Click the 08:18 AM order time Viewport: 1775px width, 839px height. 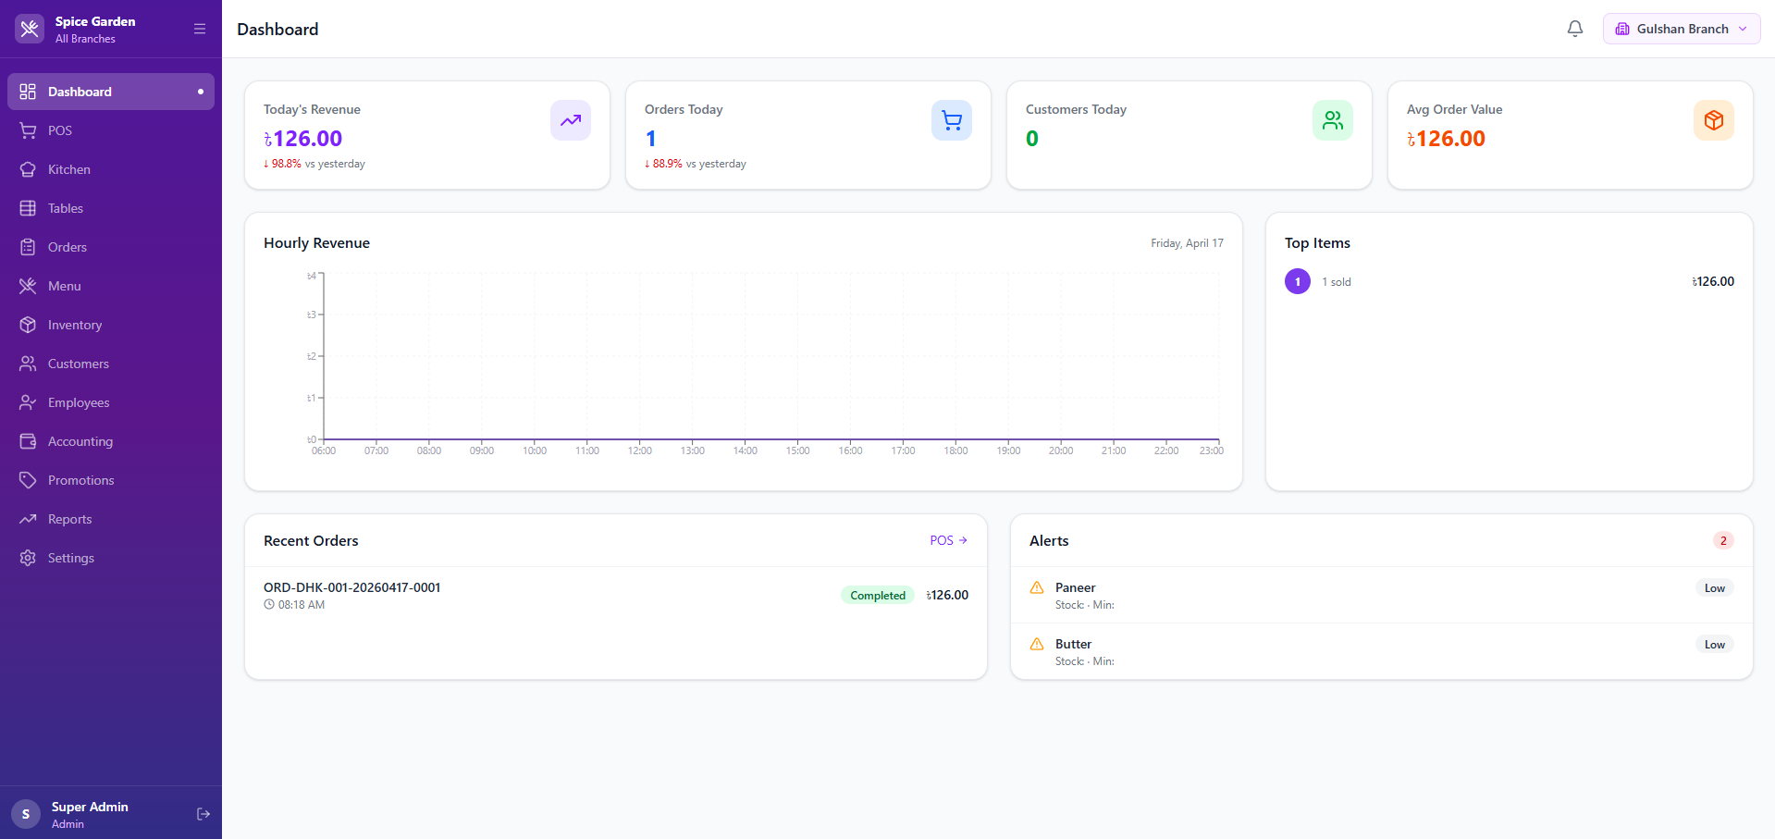click(x=294, y=605)
